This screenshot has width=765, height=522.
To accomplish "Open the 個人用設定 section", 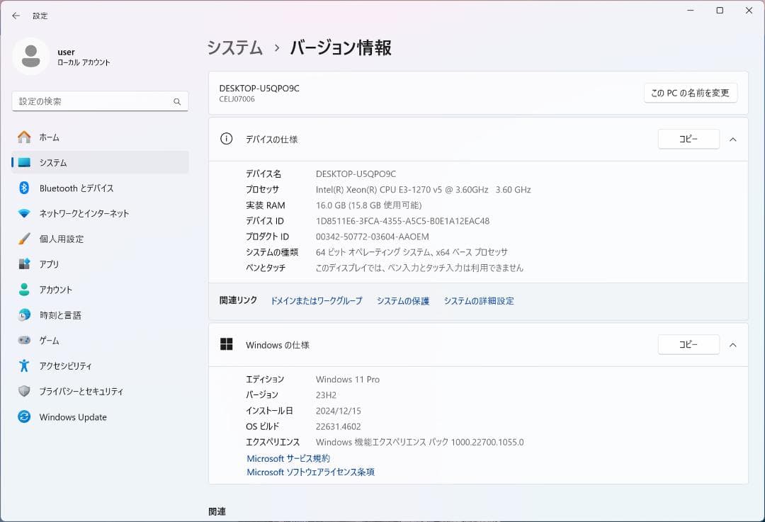I will click(64, 239).
